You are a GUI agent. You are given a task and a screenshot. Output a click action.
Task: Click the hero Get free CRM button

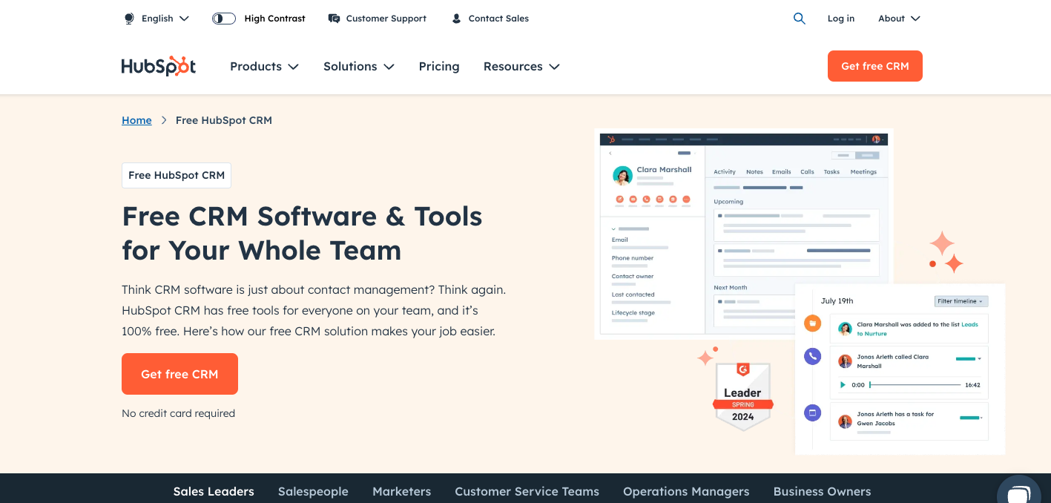pos(179,374)
